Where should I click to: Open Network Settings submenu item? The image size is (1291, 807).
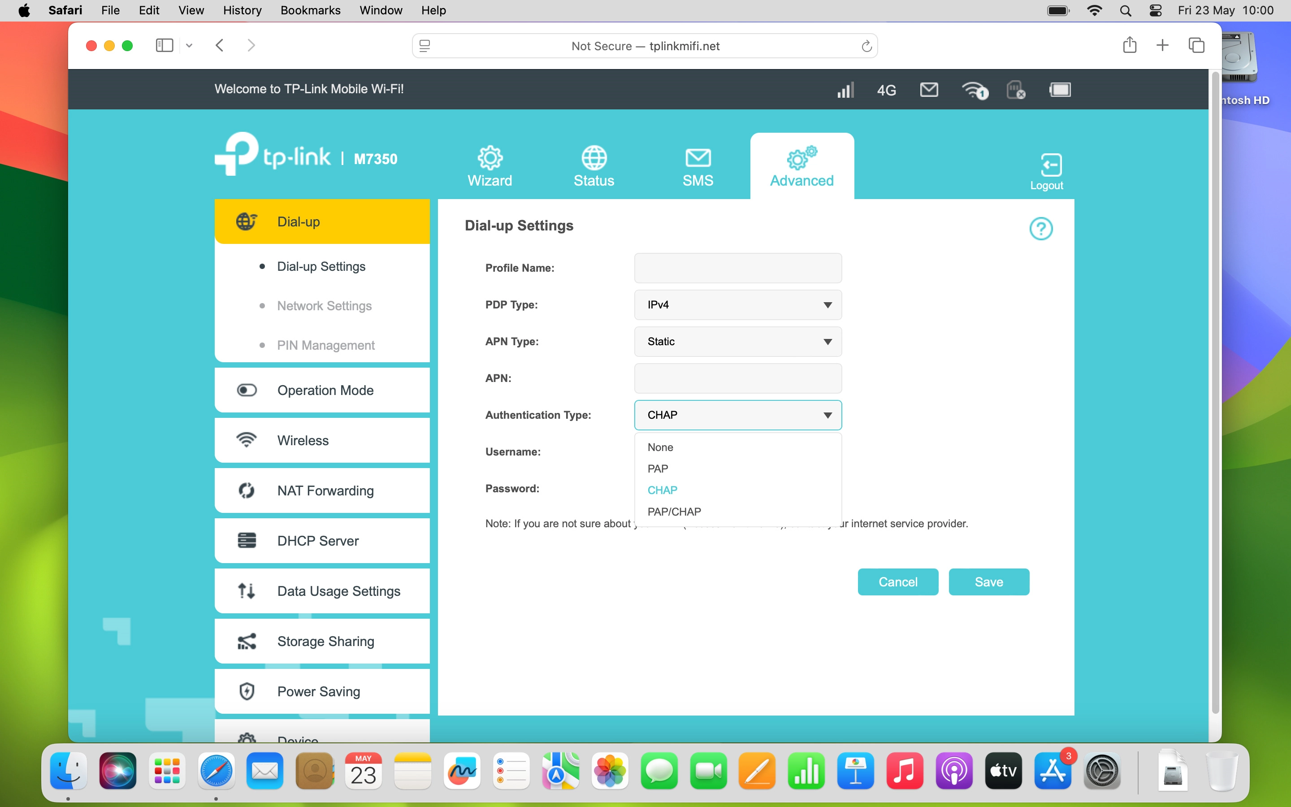click(x=324, y=306)
